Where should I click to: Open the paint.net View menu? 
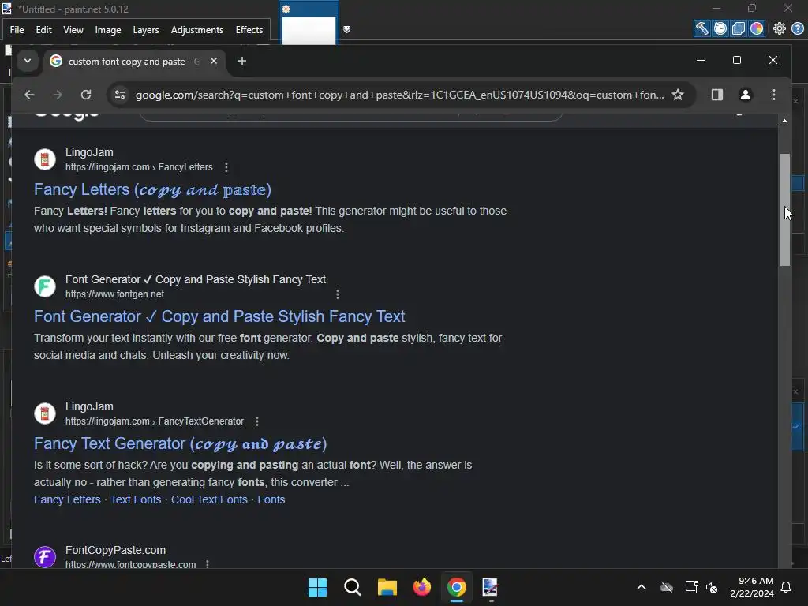pos(73,30)
